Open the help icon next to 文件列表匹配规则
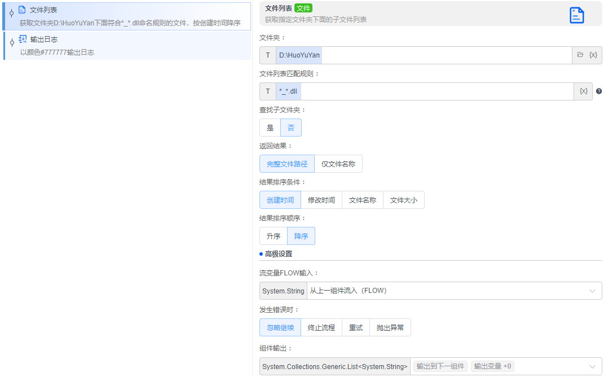 599,91
